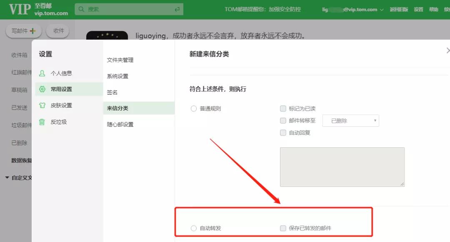Open the 帮助 menu in top bar
450x242 pixels.
(x=433, y=9)
